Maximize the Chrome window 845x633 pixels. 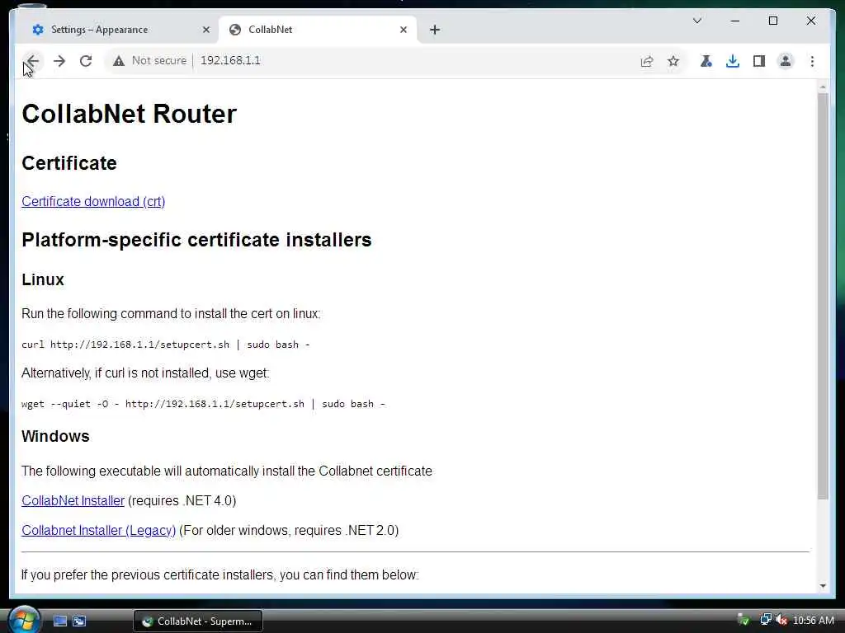point(772,21)
